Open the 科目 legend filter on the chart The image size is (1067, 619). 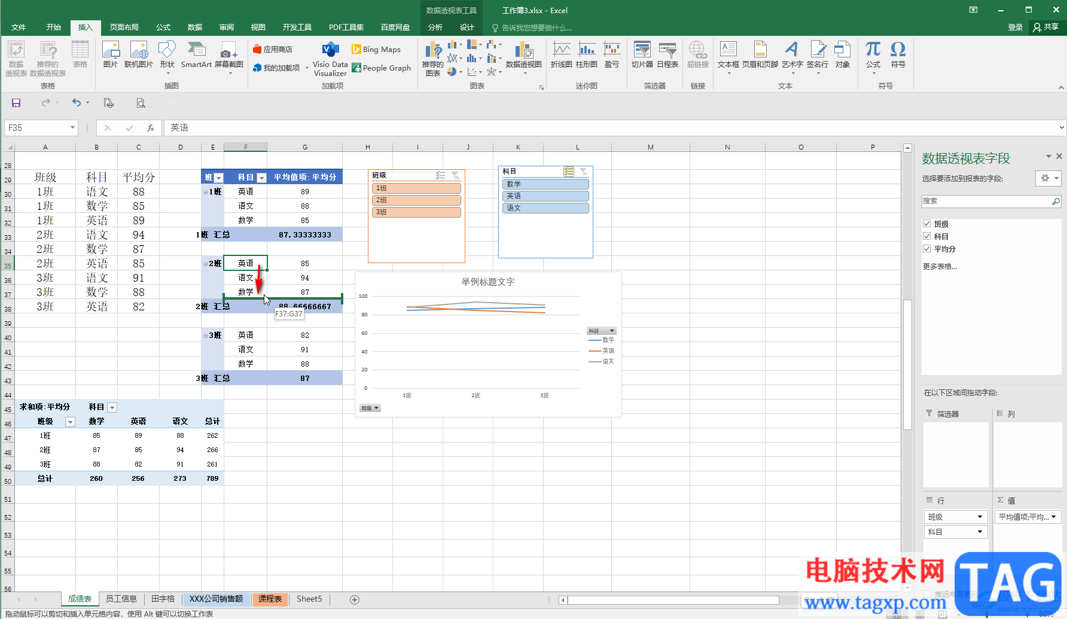pos(601,331)
